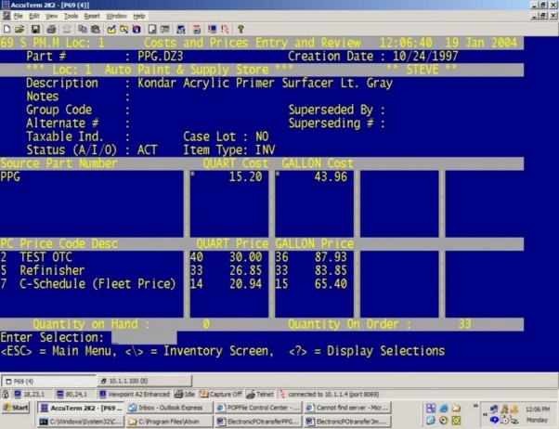Click the 20.94 QUART Price value
The image size is (559, 429).
245,284
